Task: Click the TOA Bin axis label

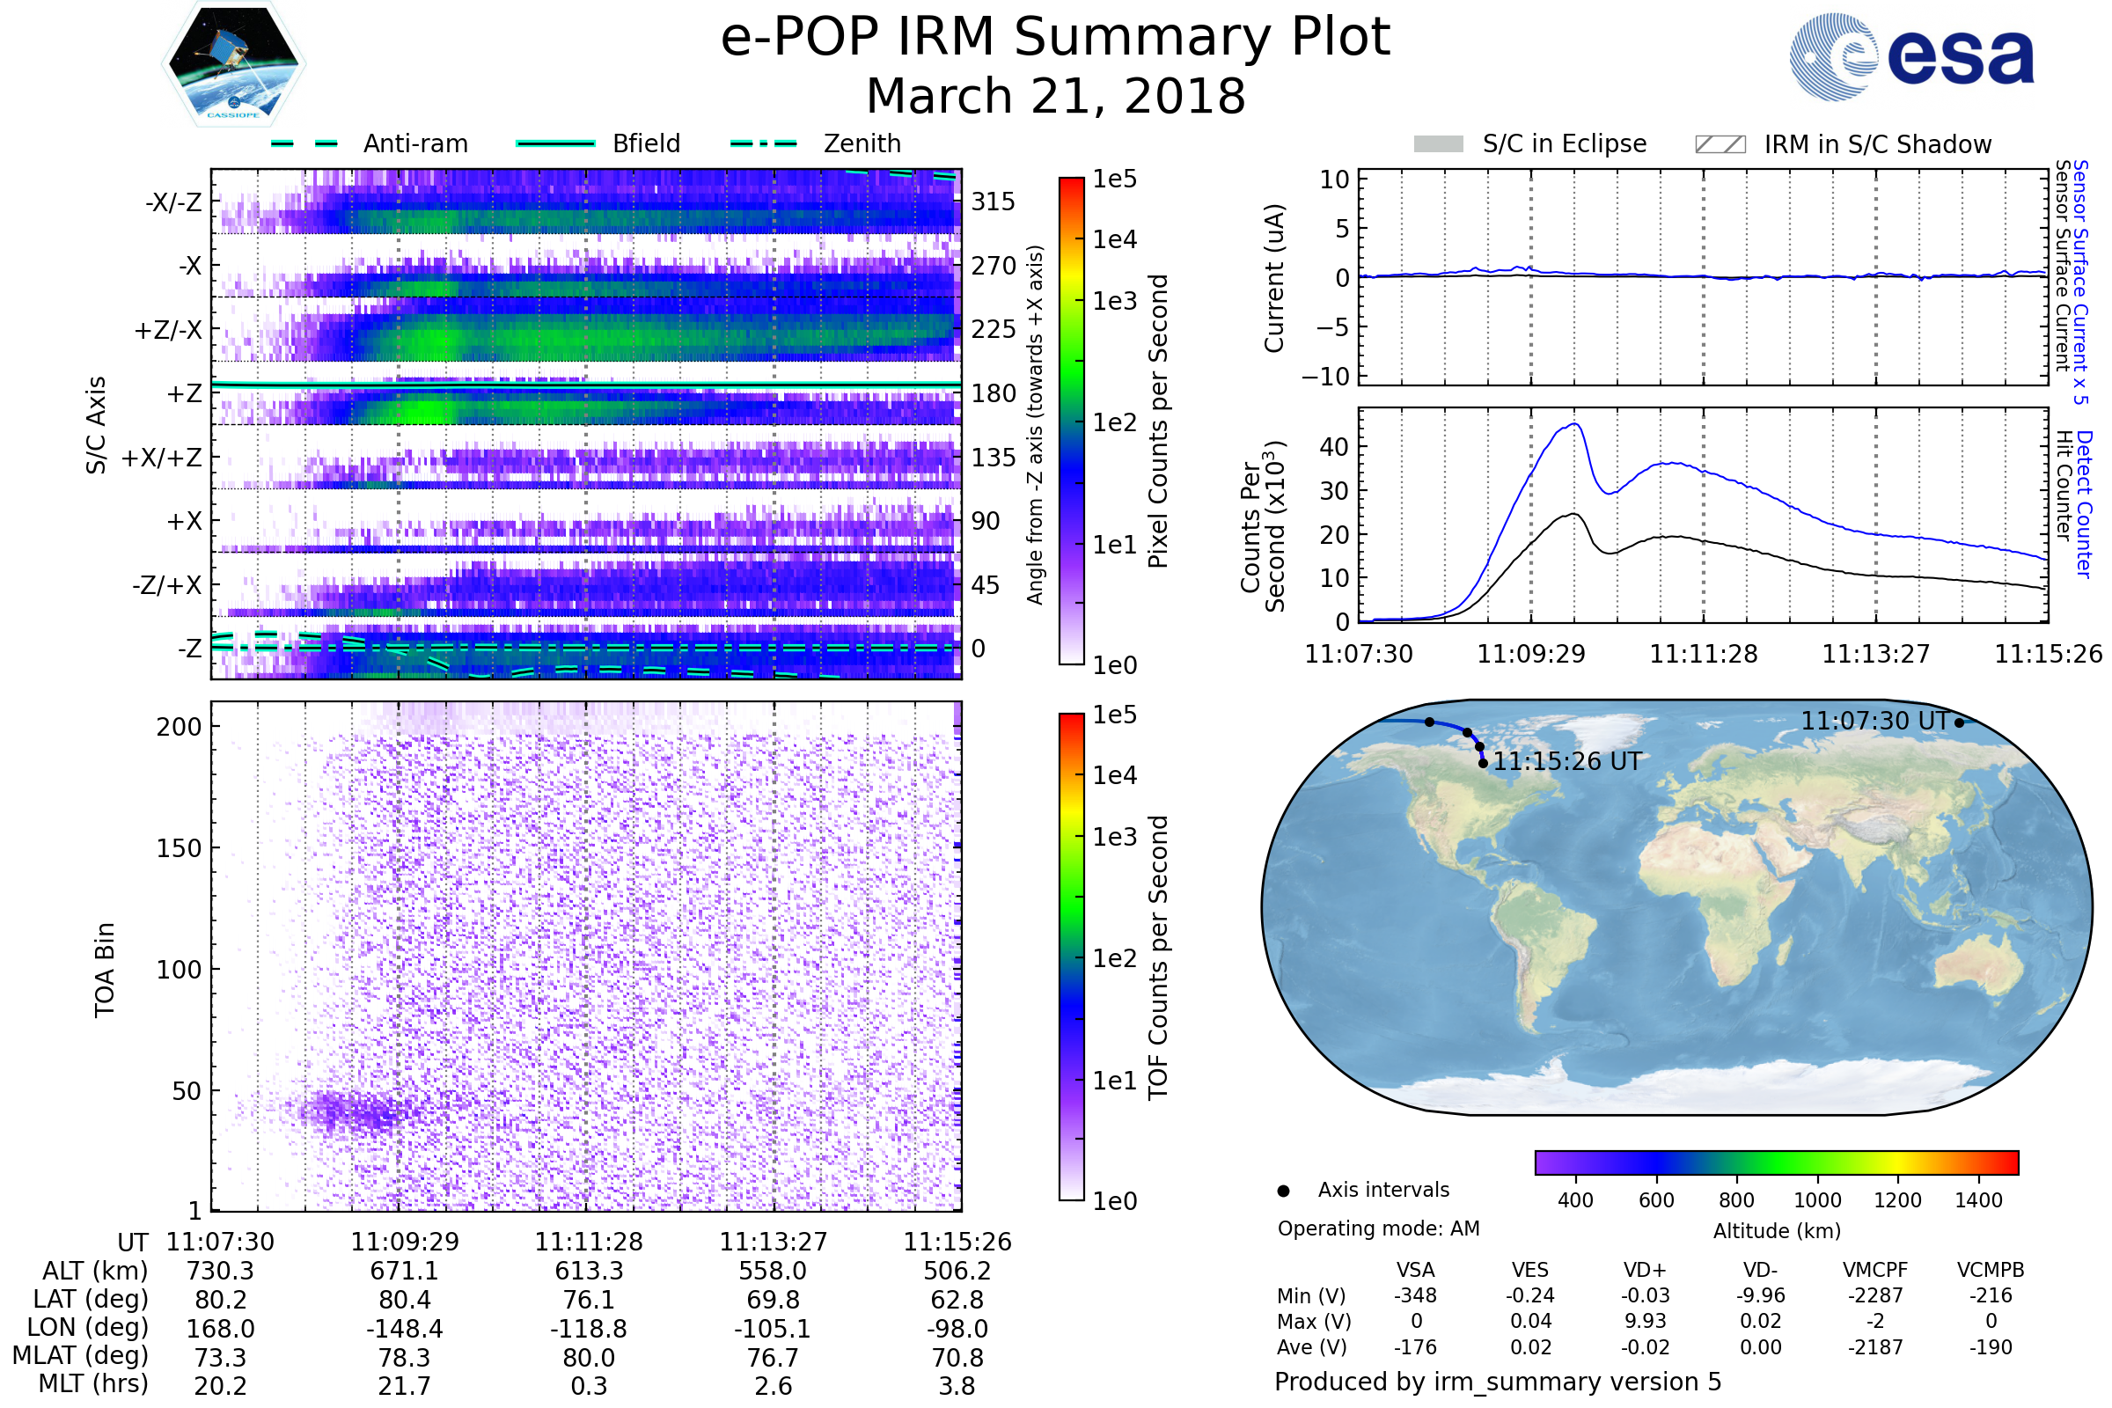Action: click(105, 969)
